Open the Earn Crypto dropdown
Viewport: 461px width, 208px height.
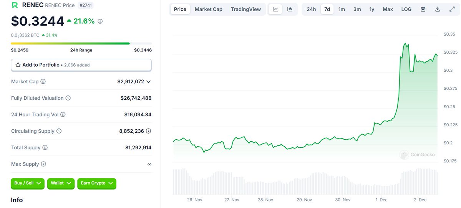[x=97, y=183]
